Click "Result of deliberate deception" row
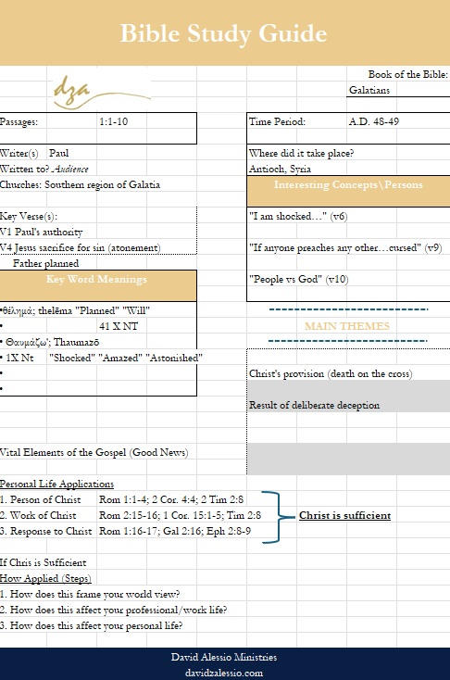450x680 pixels. click(314, 405)
